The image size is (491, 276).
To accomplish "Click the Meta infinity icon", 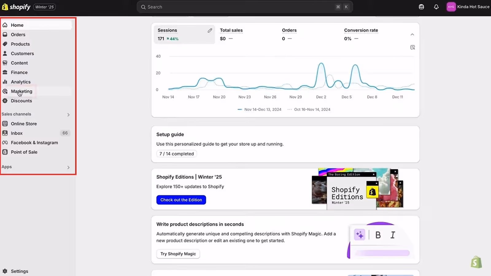I will tap(5, 143).
